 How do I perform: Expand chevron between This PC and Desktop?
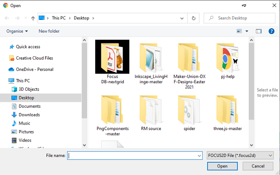pos(70,18)
